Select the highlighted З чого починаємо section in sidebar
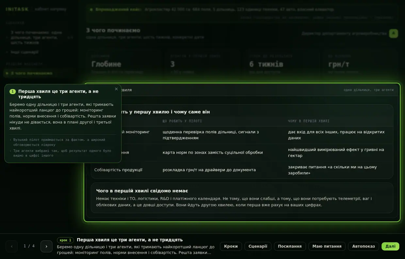Screen dimensions: 405x259 [x=39, y=73]
